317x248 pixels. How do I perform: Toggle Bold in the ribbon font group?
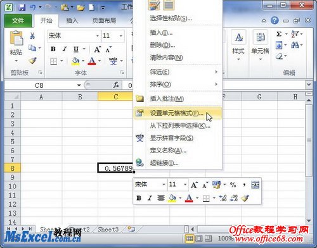53,49
